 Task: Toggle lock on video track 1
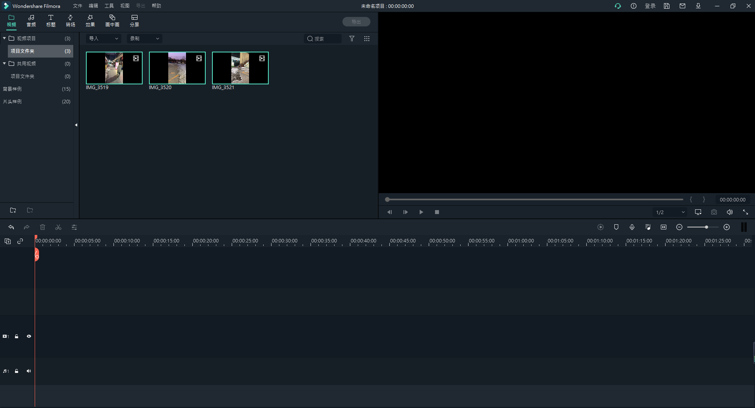[x=17, y=336]
